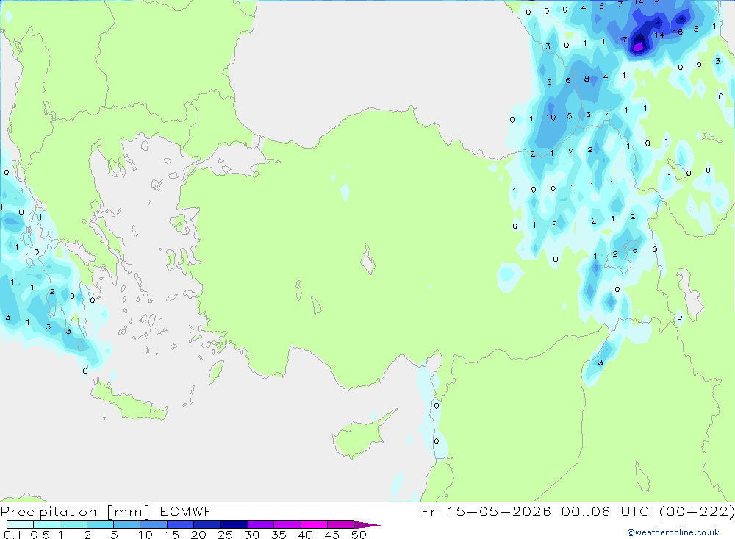Pick the 15–20 mm legend swatch

[180, 524]
